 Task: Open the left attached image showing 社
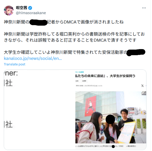40,110
